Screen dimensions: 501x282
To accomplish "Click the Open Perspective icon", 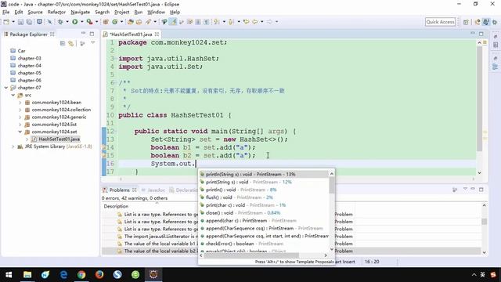I will click(x=467, y=22).
